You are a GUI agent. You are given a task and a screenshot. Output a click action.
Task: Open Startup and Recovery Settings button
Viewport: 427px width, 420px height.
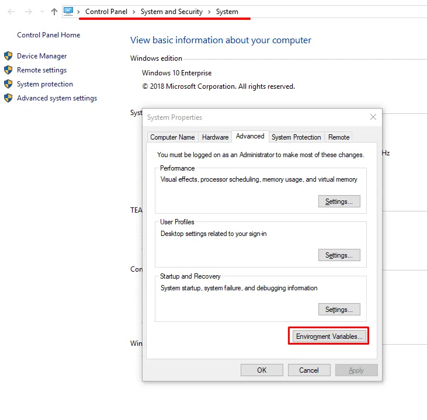point(339,309)
